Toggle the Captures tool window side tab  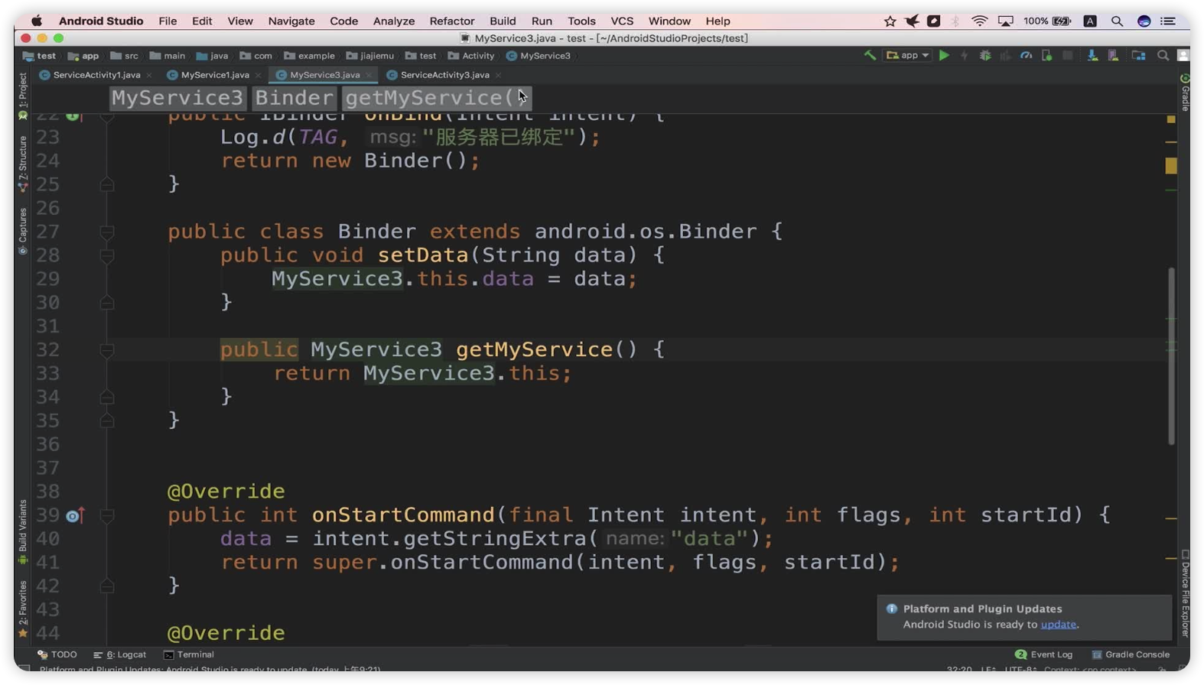22,231
